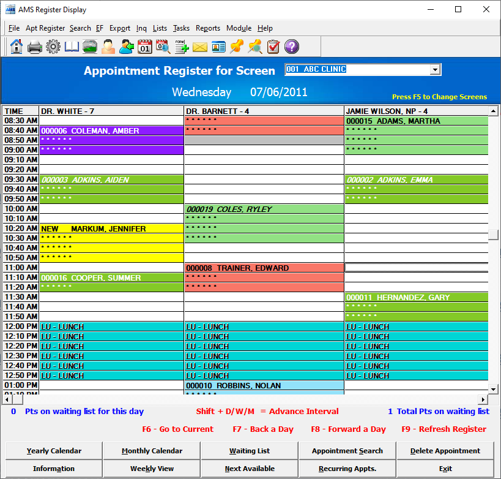Select the Home icon on the toolbar
This screenshot has height=479, width=501.
click(17, 47)
